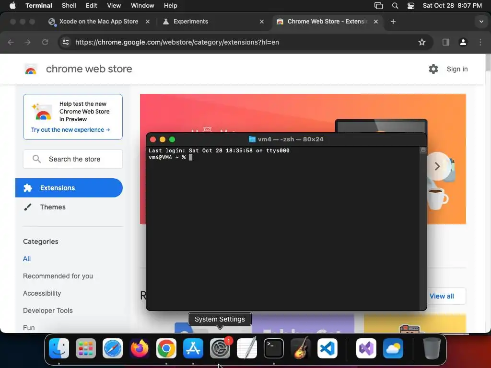491x368 pixels.
Task: Expand Chrome's tab search dropdown
Action: [481, 22]
